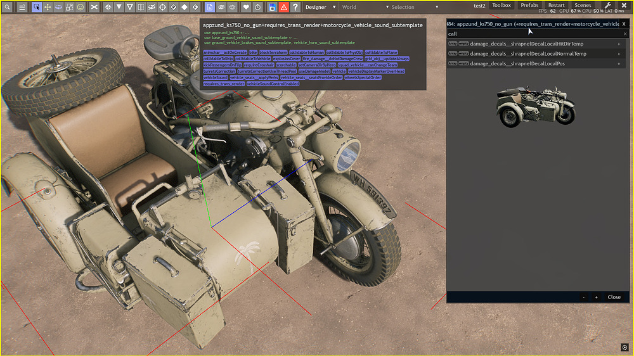Click the 'use appzund_ks750' template line

226,33
